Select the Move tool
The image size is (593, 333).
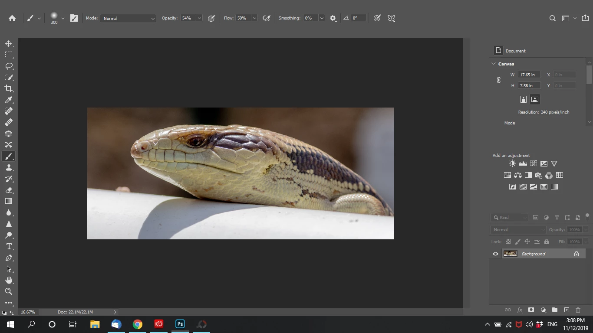pyautogui.click(x=9, y=44)
